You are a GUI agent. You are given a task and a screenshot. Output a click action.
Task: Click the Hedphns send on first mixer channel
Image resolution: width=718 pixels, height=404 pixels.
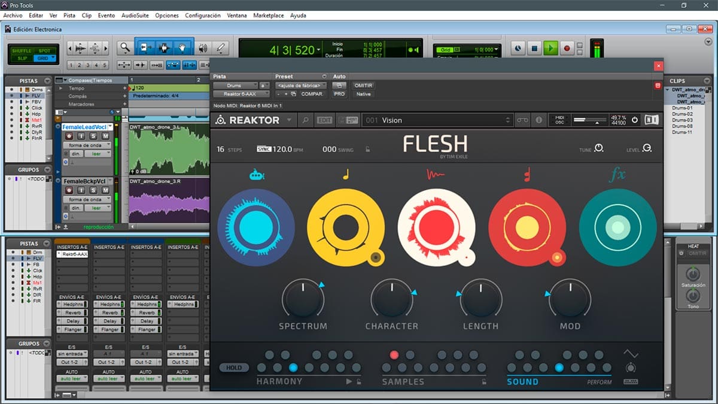[72, 304]
